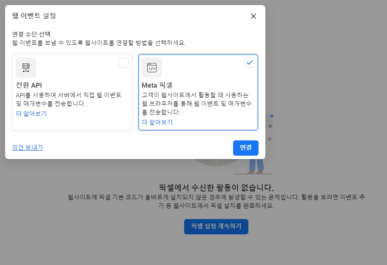Open 더 알아보기 link under Meta 픽셀
Screen dimensions: 387x265
click(x=157, y=122)
